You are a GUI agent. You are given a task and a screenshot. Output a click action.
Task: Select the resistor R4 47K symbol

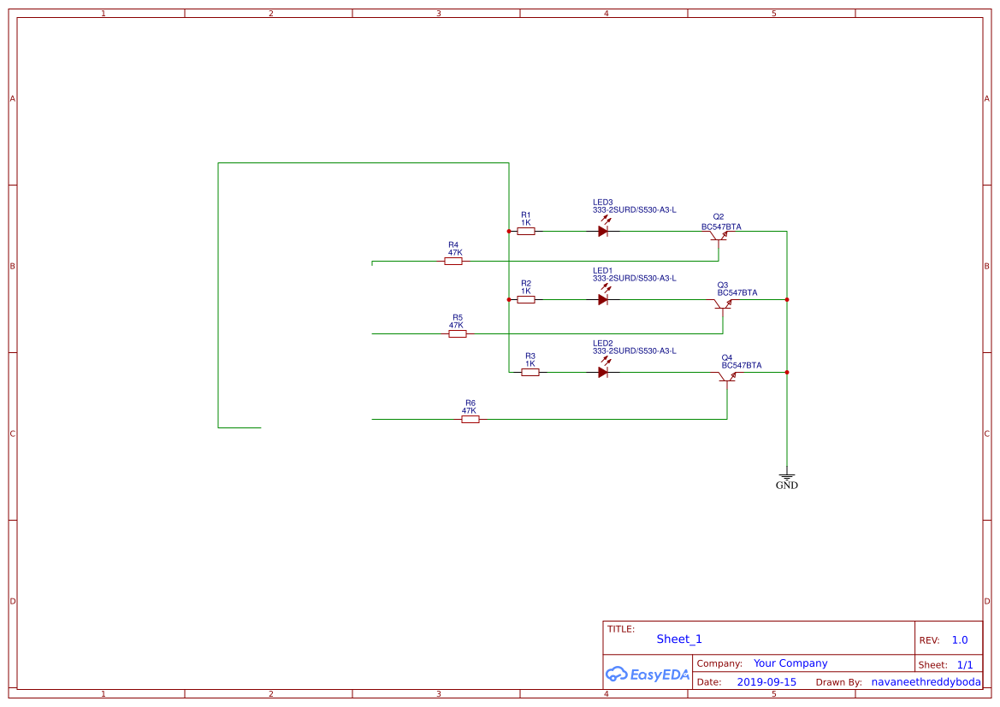tap(453, 260)
